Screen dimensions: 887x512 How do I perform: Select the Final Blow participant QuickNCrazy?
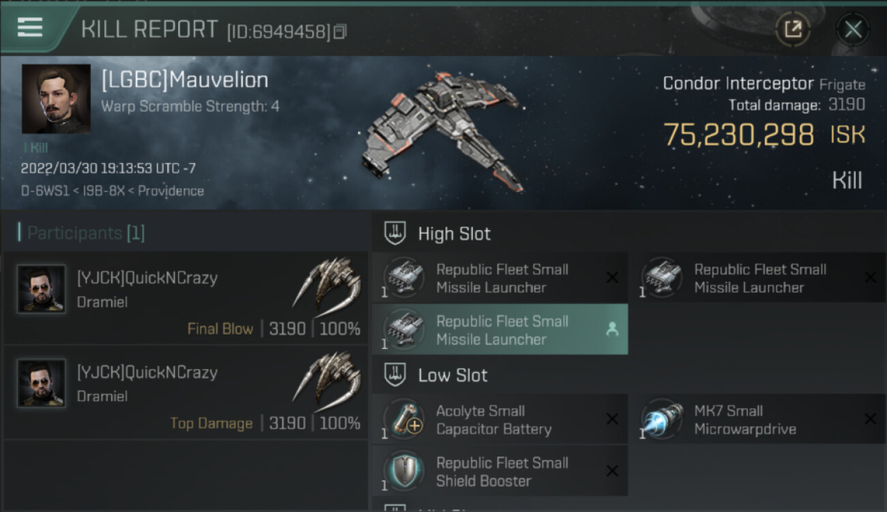pyautogui.click(x=147, y=278)
